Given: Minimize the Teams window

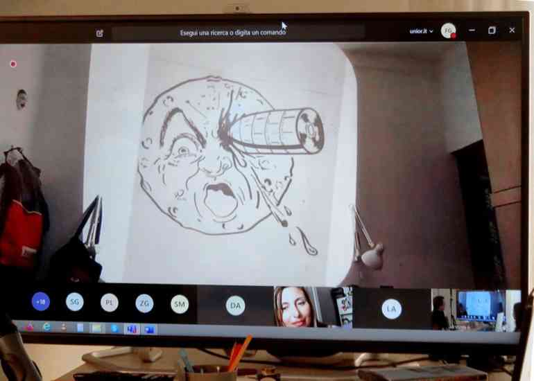Looking at the screenshot, I should [472, 30].
